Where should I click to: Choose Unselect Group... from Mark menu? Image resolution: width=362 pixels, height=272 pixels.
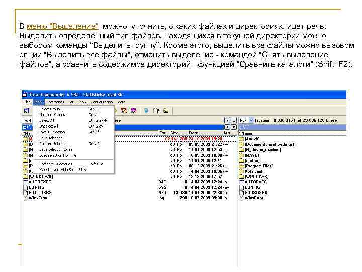(x=73, y=115)
